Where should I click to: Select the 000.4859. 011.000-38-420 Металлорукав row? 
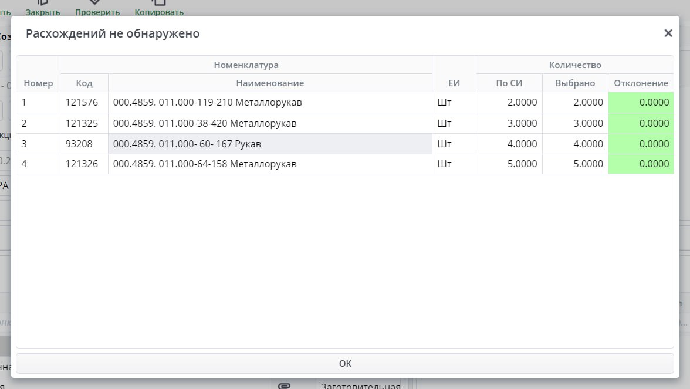point(270,123)
